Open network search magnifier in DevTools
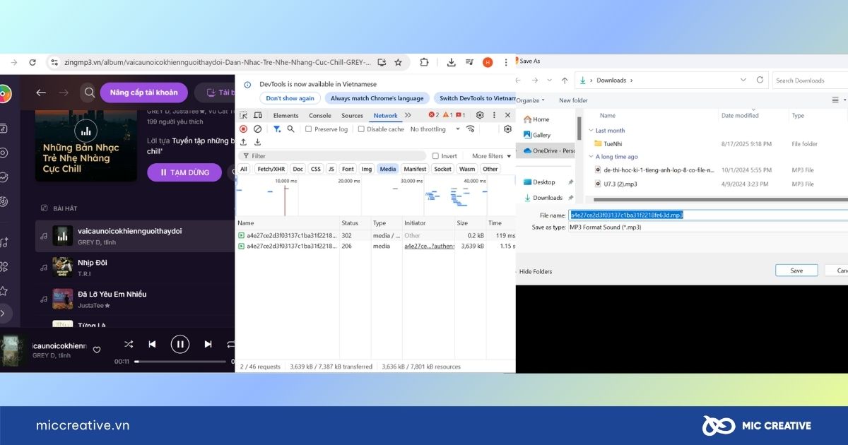This screenshot has width=848, height=445. [291, 129]
